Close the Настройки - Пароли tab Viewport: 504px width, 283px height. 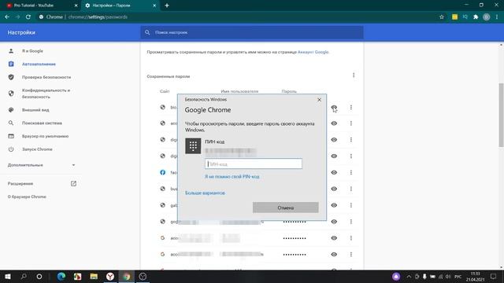pos(154,6)
